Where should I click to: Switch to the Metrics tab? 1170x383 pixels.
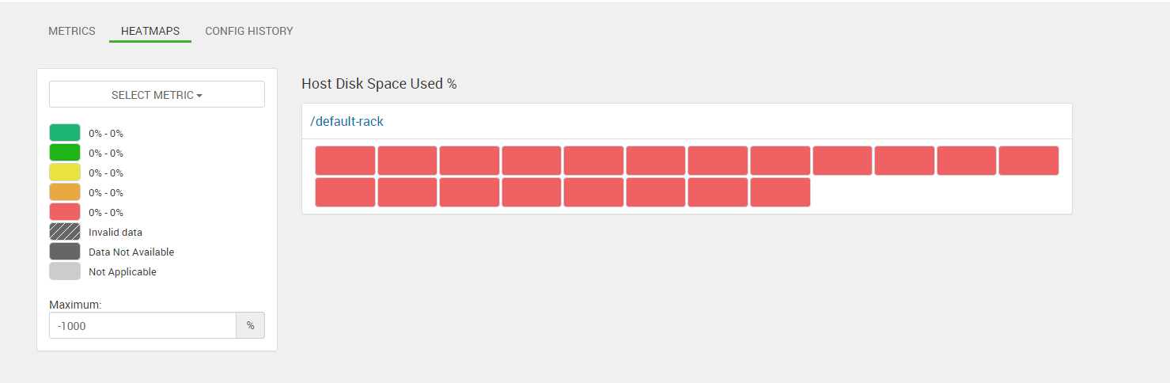72,32
